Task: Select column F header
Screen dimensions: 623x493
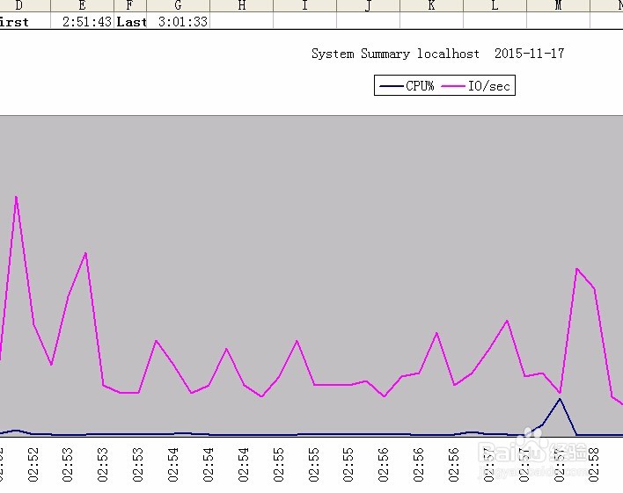Action: 130,5
